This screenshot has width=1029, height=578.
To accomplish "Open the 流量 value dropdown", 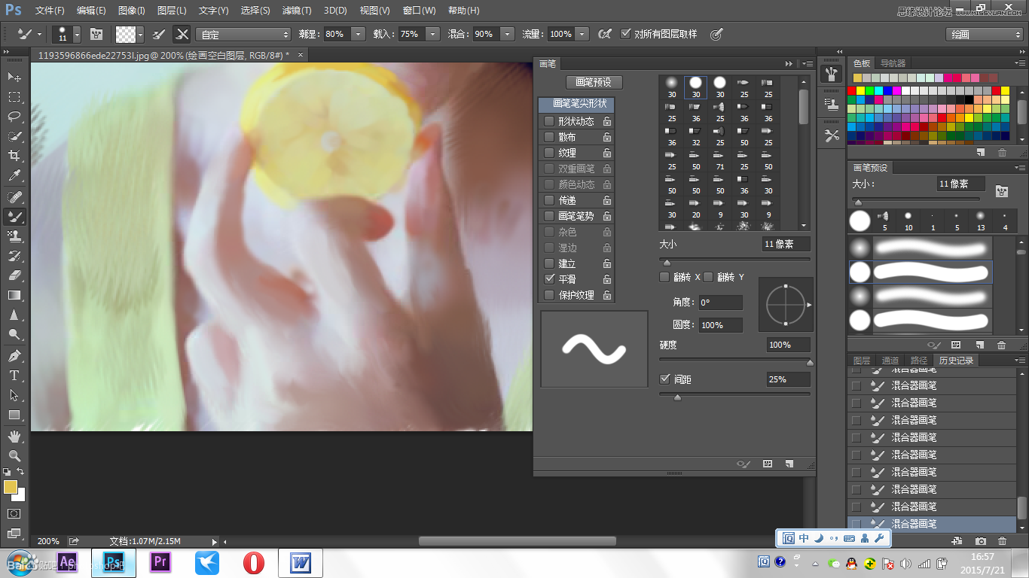I will coord(583,33).
